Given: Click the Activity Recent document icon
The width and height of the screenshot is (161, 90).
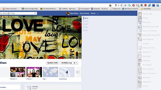Looking at the screenshot, I should 29,87.
